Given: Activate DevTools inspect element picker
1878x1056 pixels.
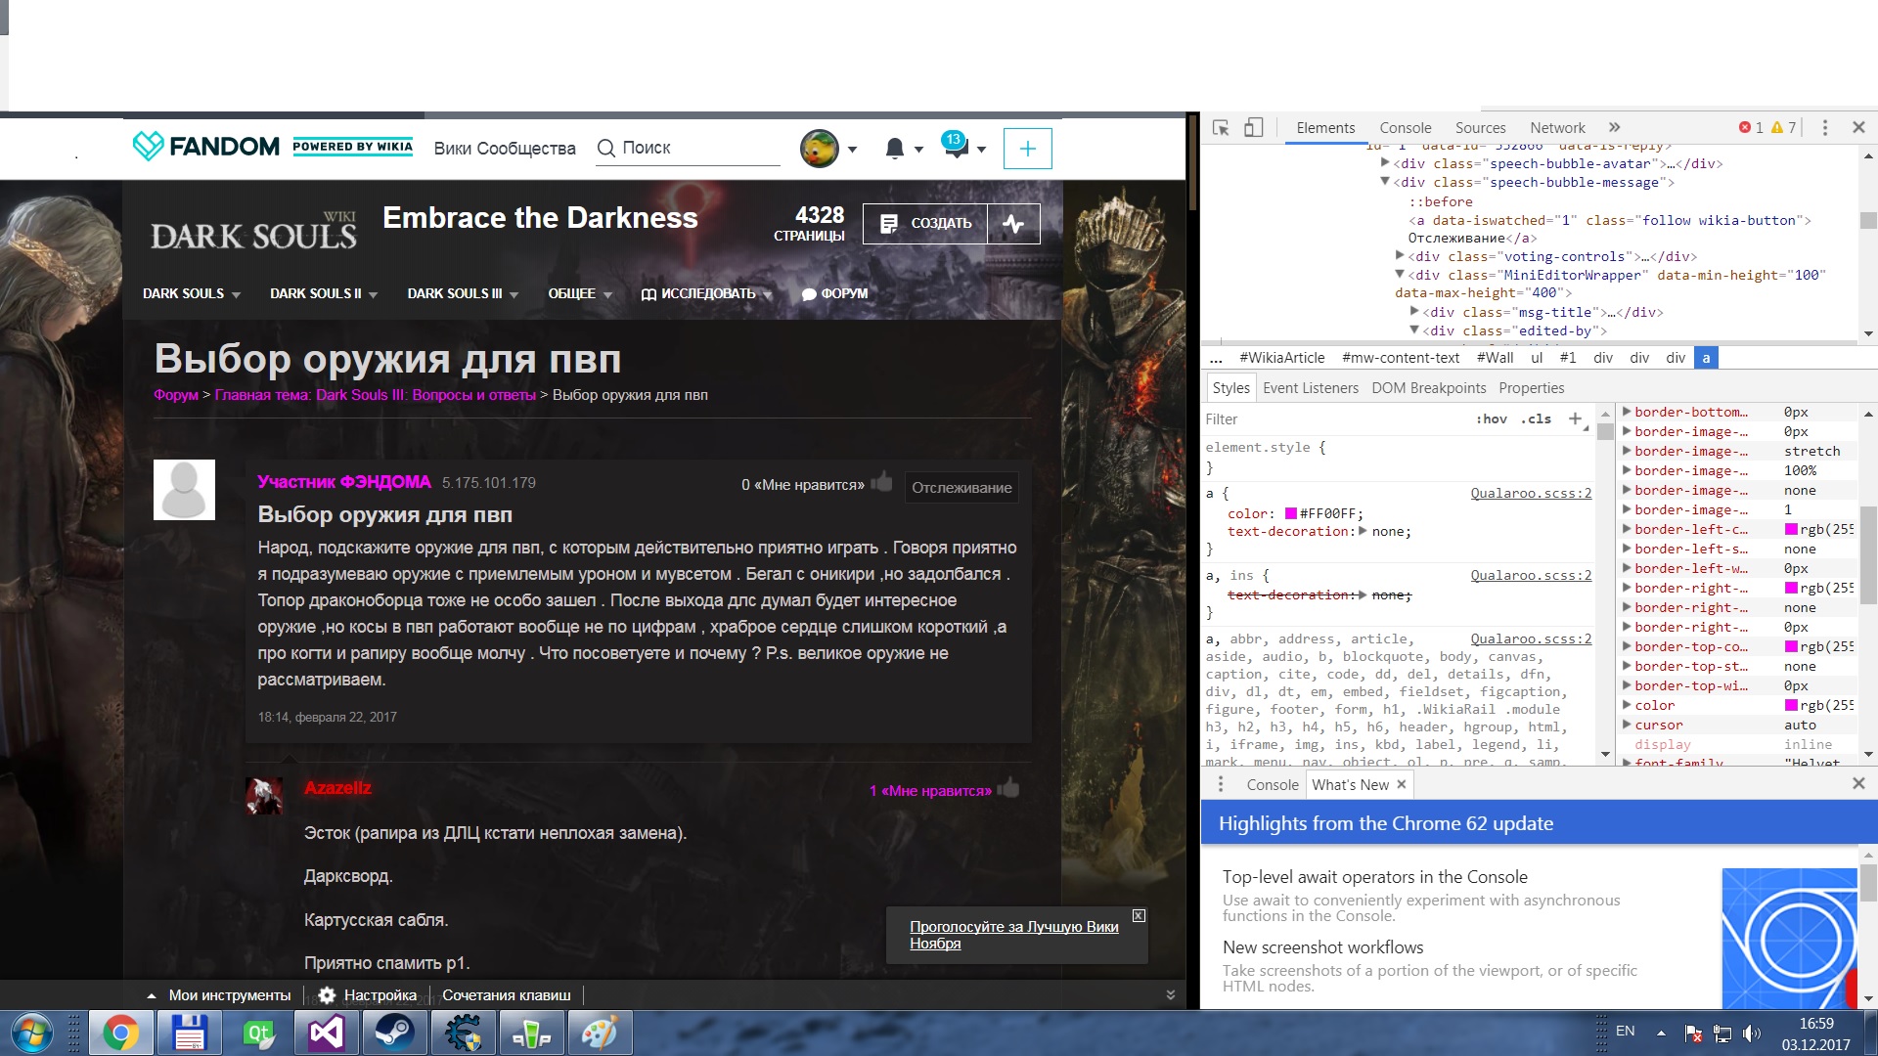Looking at the screenshot, I should [1221, 128].
